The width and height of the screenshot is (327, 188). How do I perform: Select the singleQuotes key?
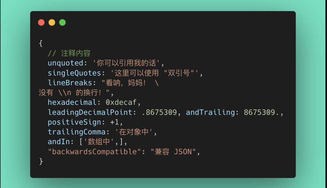point(74,73)
